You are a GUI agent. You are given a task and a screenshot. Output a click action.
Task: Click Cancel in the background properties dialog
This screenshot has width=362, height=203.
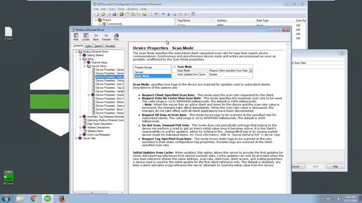pos(298,166)
